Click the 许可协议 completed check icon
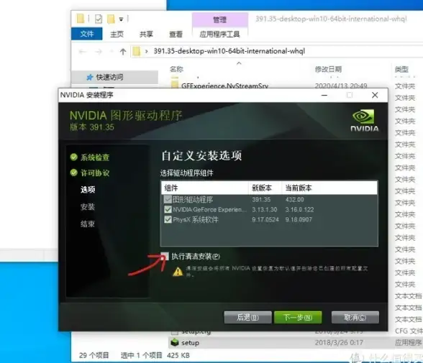 click(x=73, y=173)
